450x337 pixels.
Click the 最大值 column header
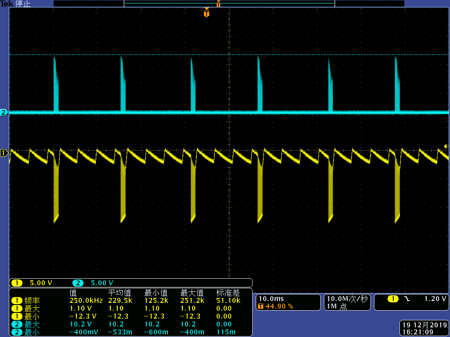pos(192,293)
